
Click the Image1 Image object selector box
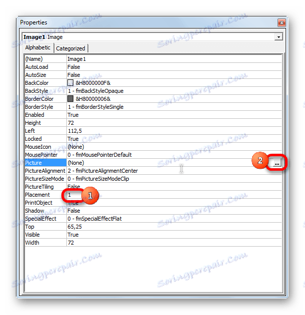click(x=152, y=37)
